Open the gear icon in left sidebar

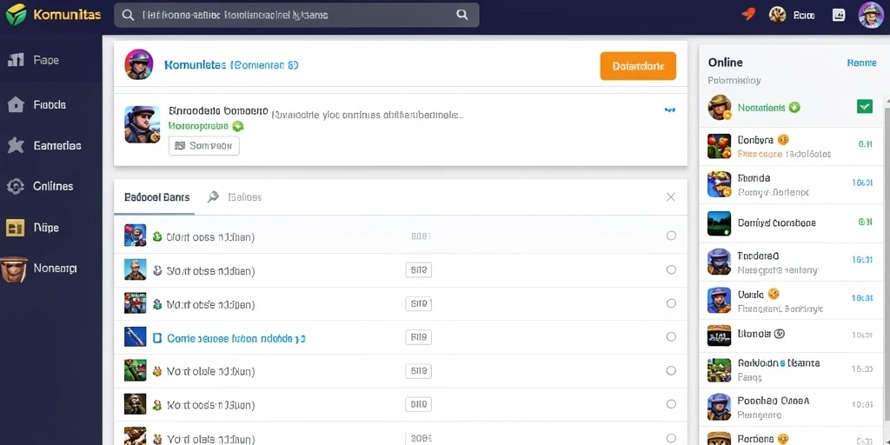(16, 186)
